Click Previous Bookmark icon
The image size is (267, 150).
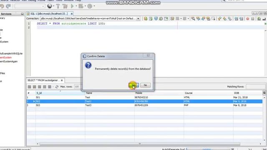click(219, 18)
